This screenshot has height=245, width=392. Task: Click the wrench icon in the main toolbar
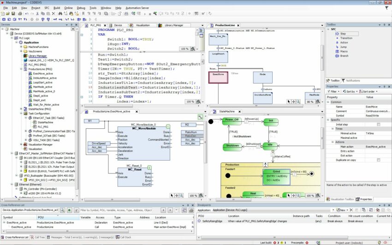tap(155, 13)
